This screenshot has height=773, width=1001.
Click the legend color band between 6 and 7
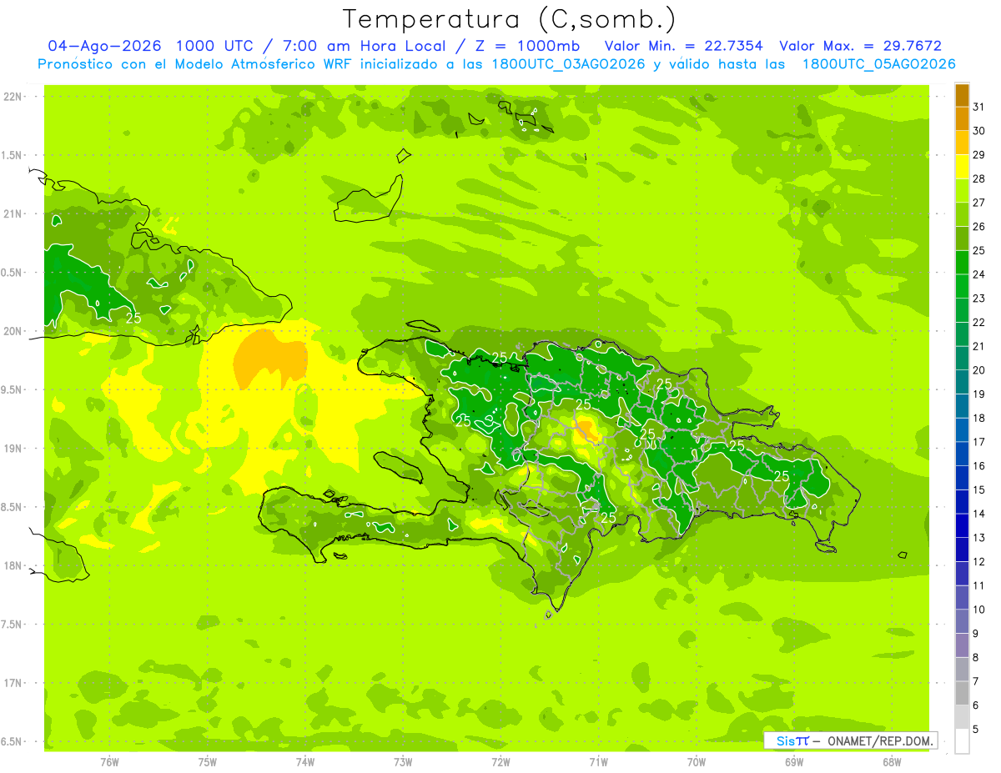[962, 694]
